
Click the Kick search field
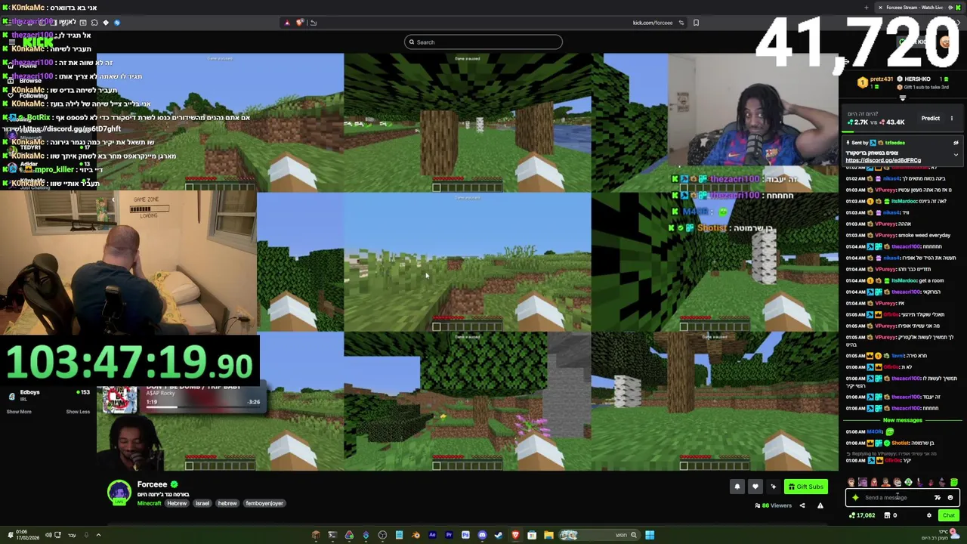tap(483, 42)
